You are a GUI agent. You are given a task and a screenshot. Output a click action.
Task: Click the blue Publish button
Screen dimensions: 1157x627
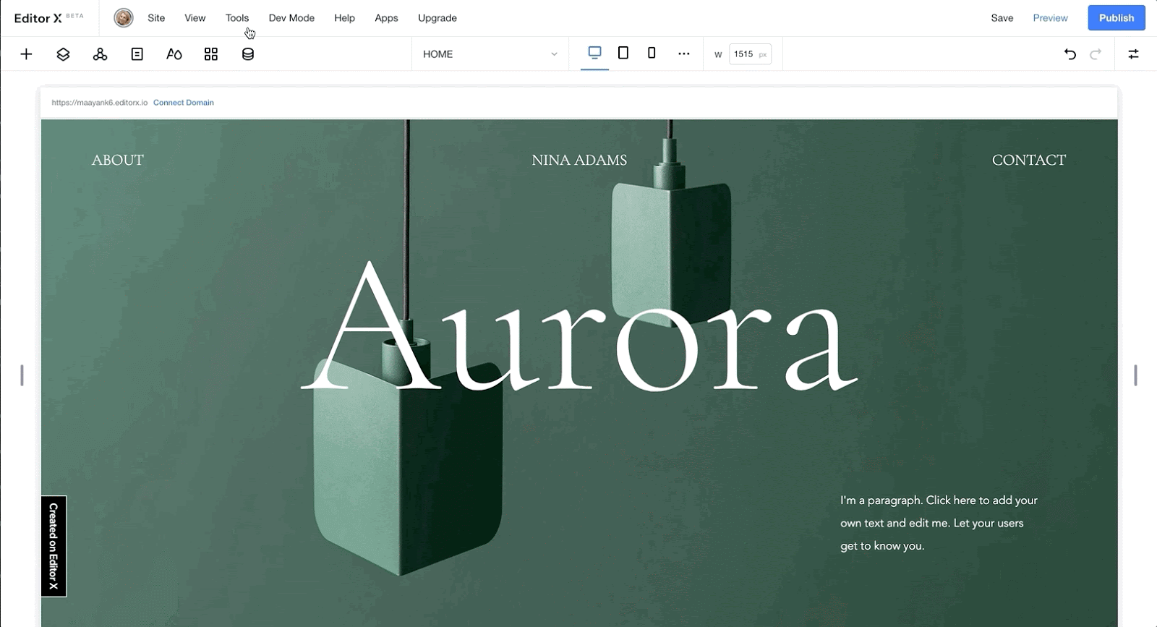click(1116, 18)
